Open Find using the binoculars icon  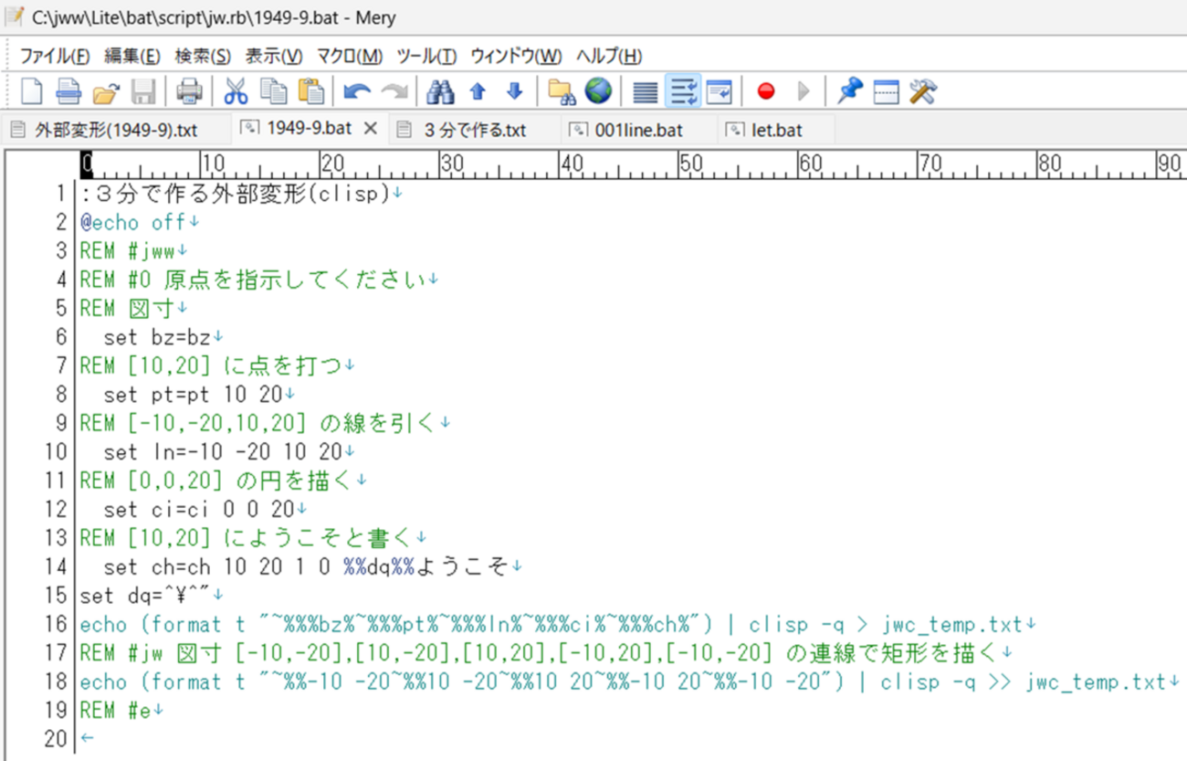tap(440, 91)
